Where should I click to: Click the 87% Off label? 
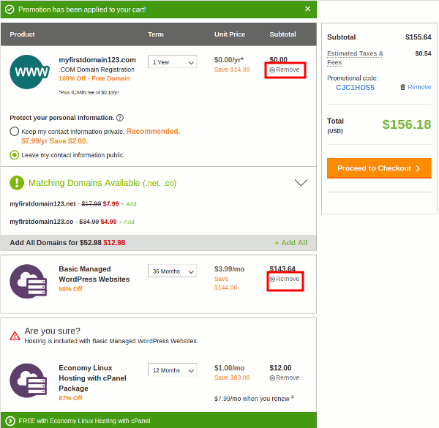(x=70, y=398)
